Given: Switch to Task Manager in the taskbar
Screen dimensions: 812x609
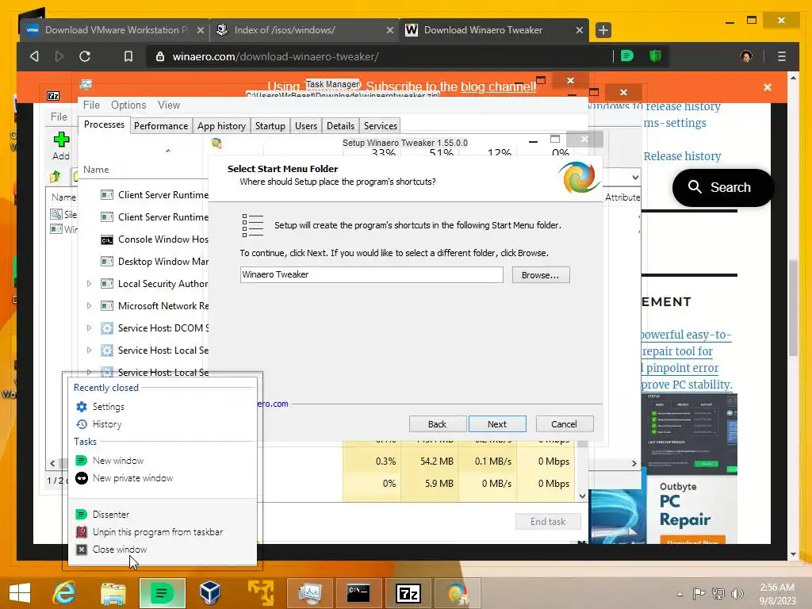Looking at the screenshot, I should point(309,593).
